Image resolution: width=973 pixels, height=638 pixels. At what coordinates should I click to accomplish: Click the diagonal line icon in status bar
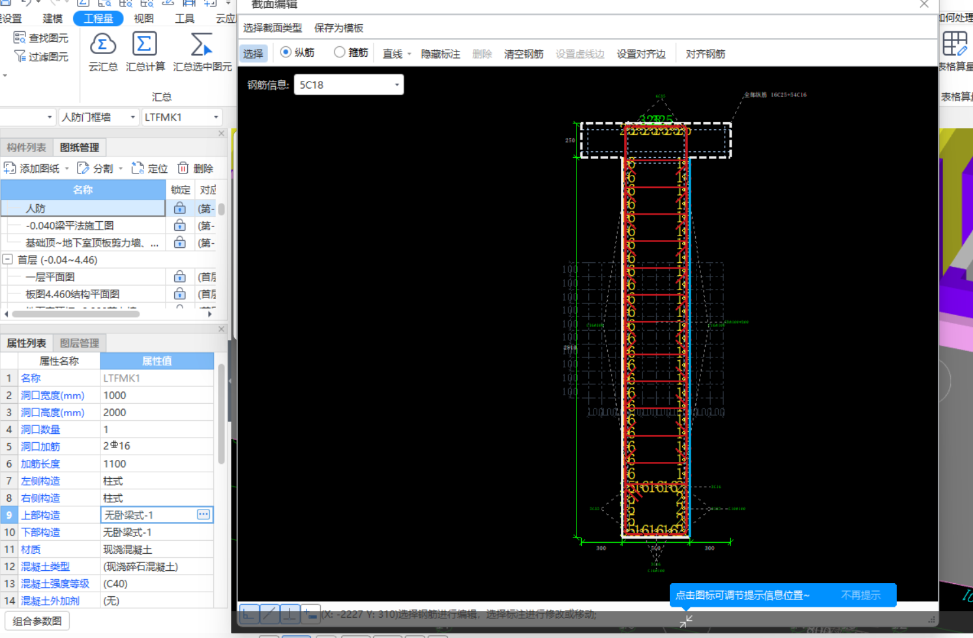click(x=269, y=614)
